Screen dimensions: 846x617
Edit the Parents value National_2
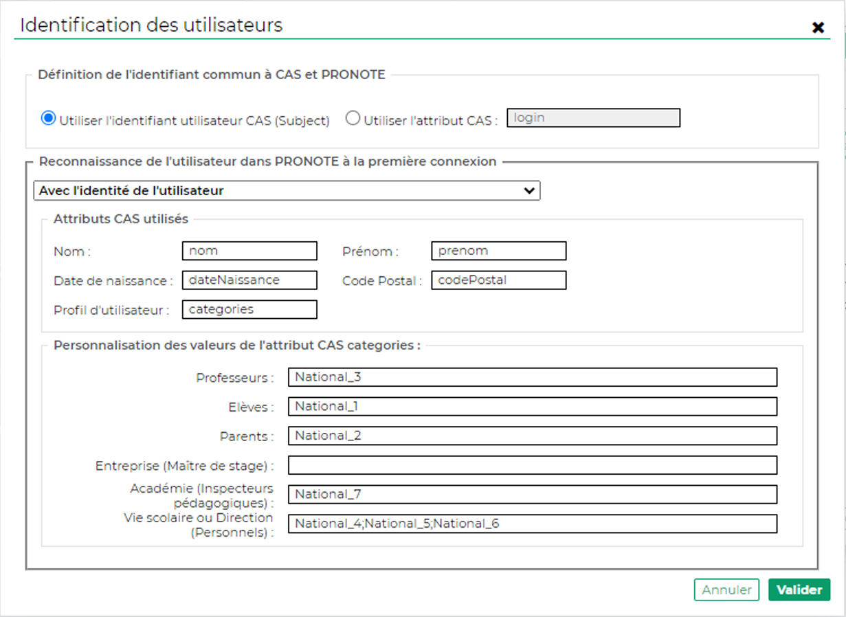(x=532, y=436)
